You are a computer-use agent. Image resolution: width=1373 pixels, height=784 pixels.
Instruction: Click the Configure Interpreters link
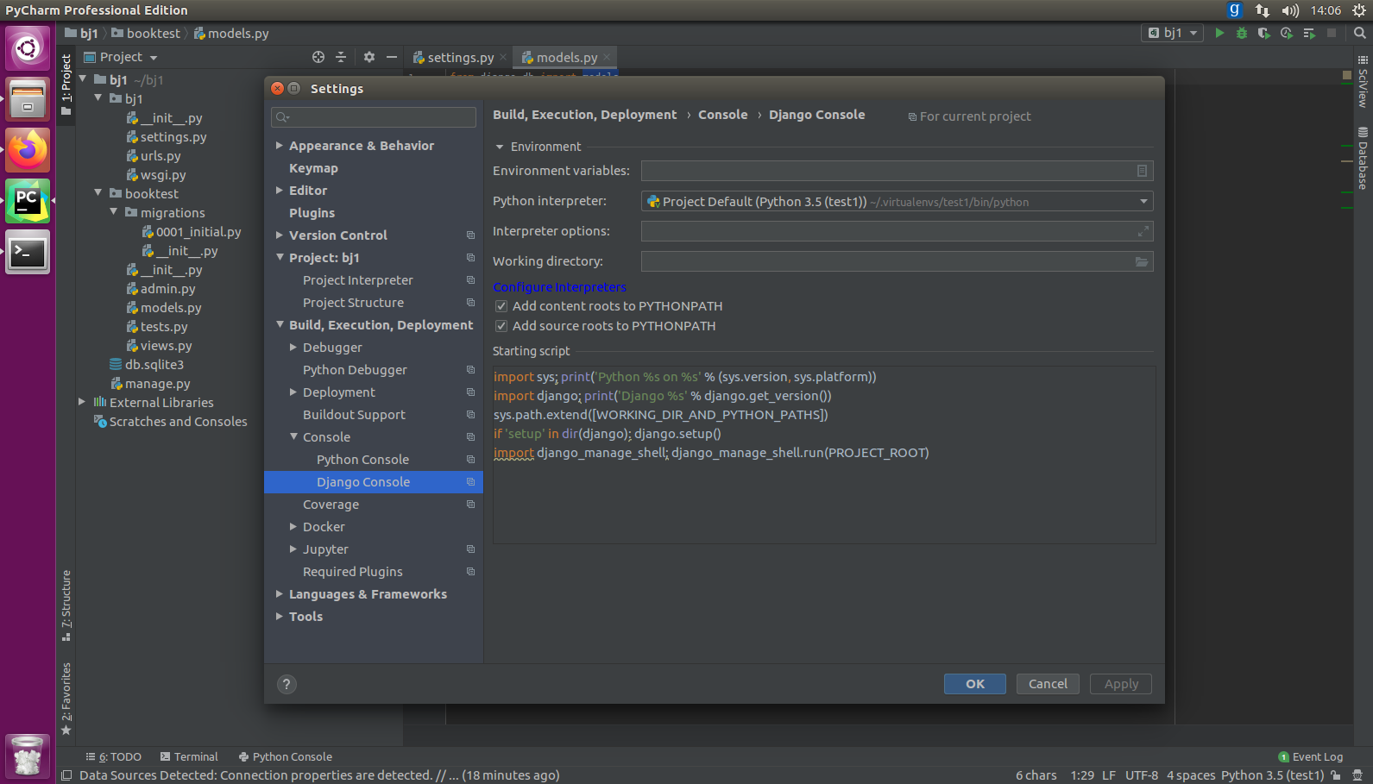(x=559, y=287)
